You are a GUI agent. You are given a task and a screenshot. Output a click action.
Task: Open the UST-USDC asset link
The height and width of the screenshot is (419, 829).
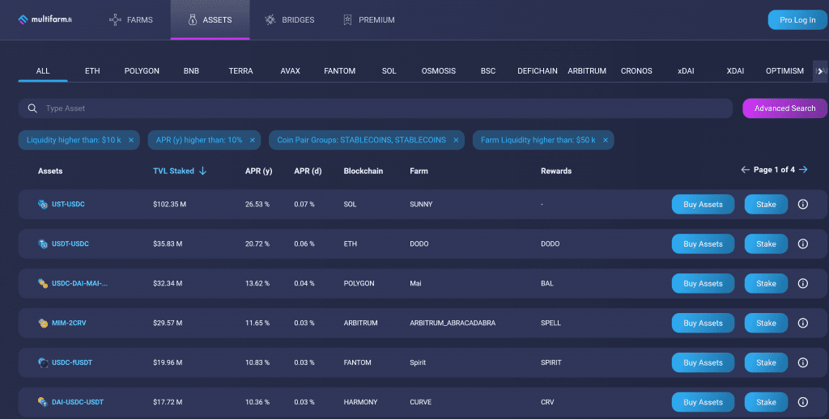(68, 204)
